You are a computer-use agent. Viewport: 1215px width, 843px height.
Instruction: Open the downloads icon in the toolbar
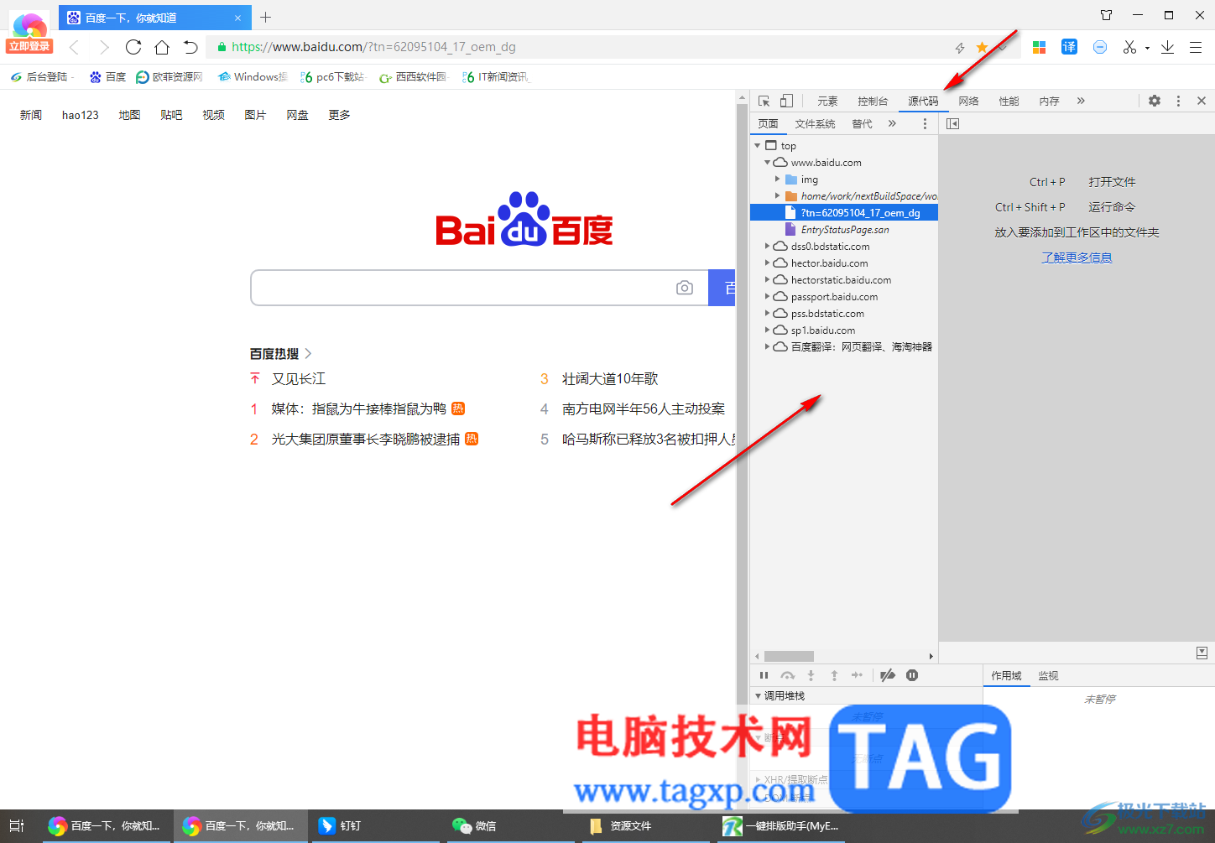1167,47
